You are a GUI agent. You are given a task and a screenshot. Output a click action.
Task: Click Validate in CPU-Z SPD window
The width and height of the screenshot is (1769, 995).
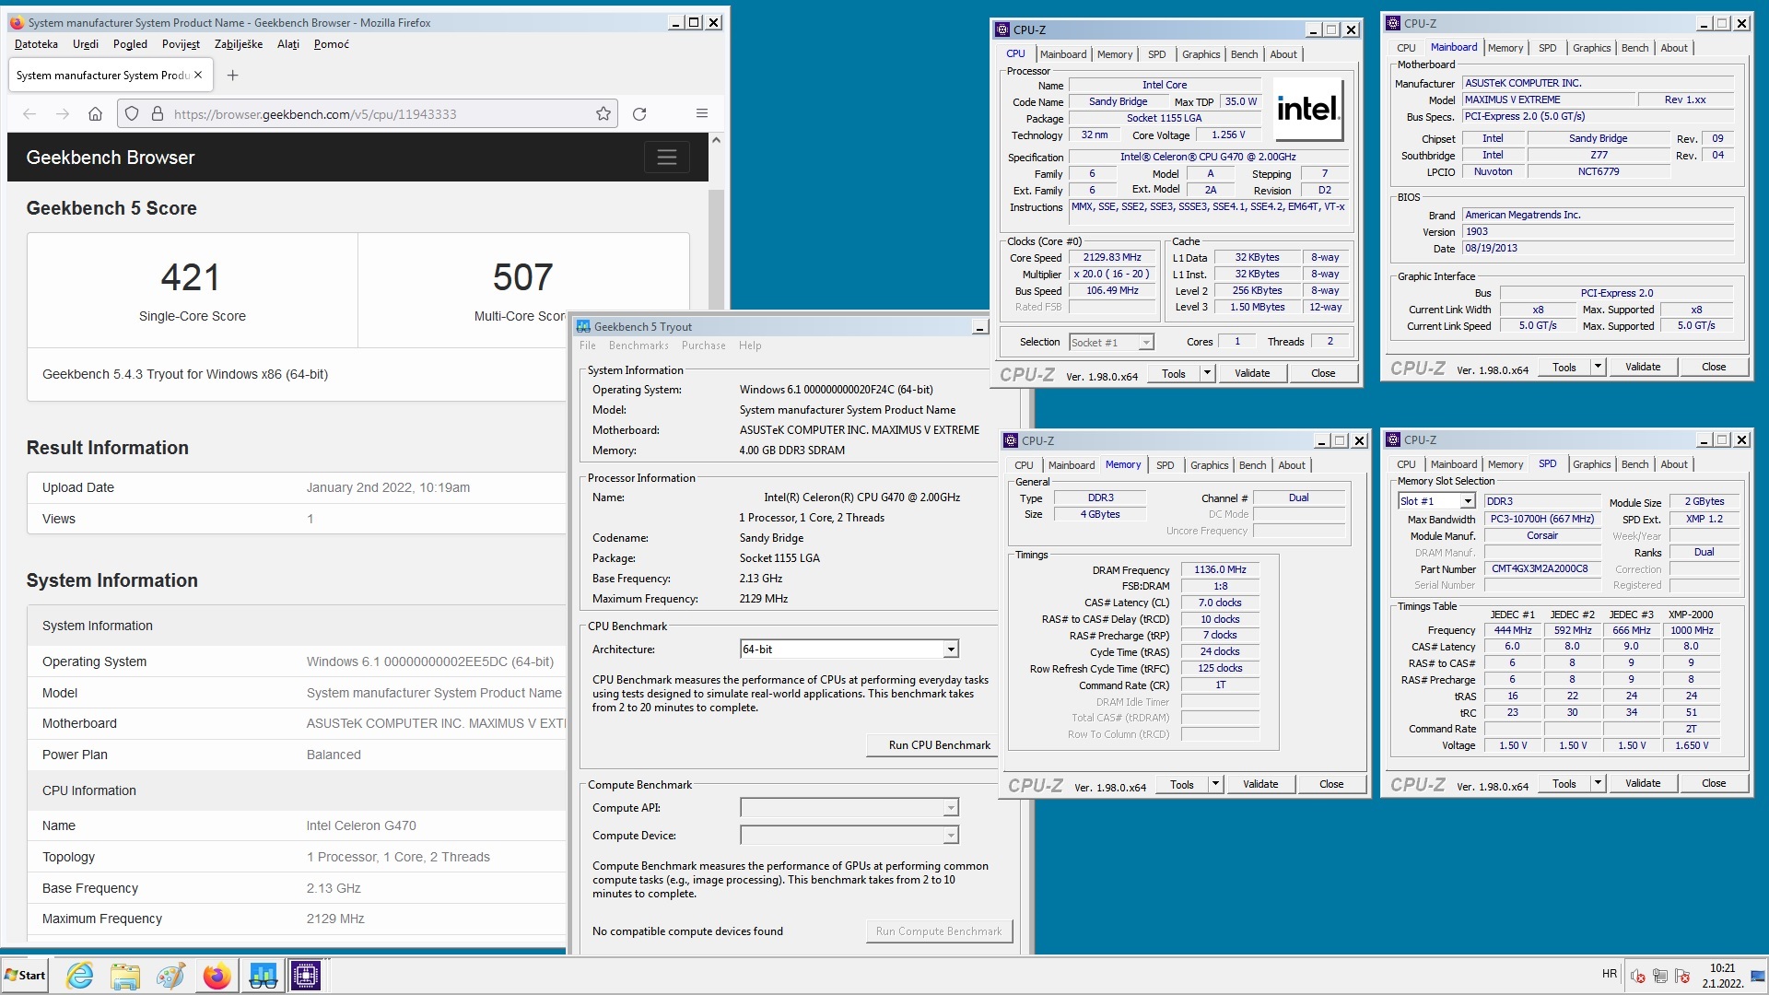[x=1643, y=783]
